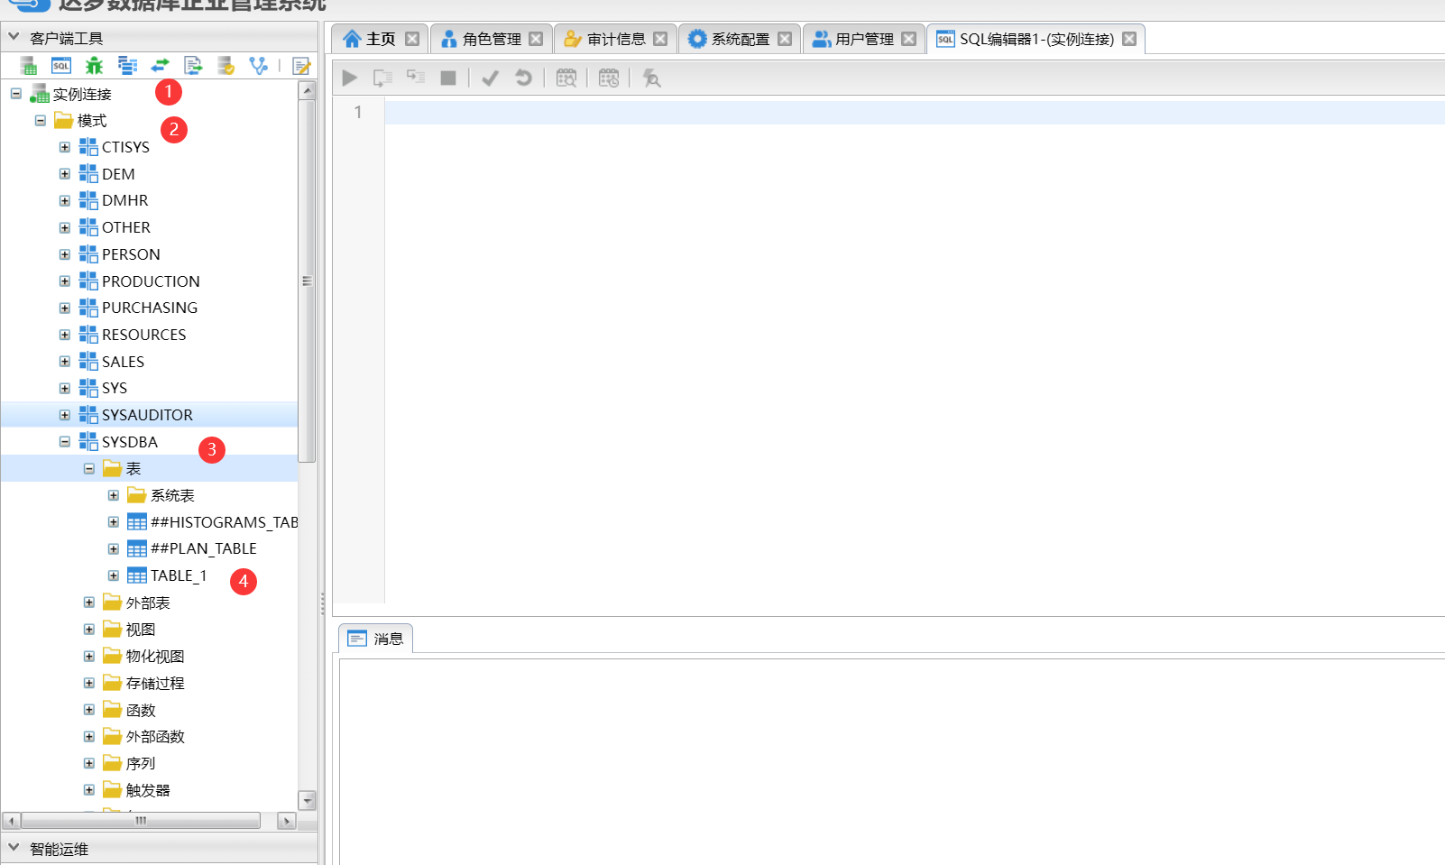Click the stethoscope diagnostic tool icon
Image resolution: width=1445 pixels, height=865 pixels.
tap(259, 66)
